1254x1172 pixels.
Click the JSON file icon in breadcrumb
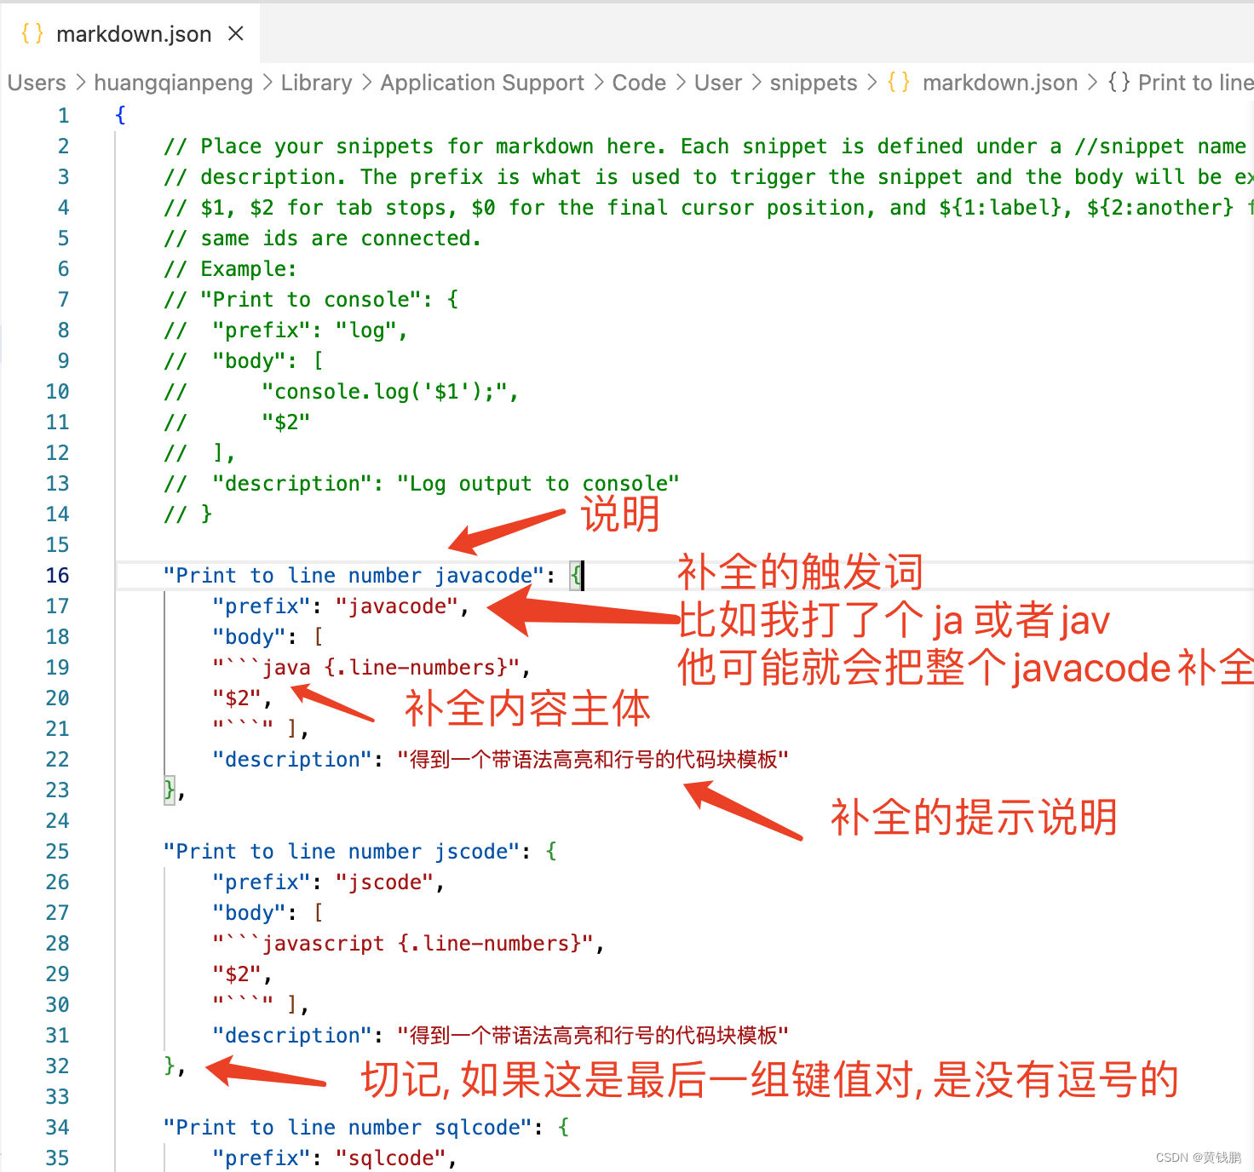click(899, 83)
